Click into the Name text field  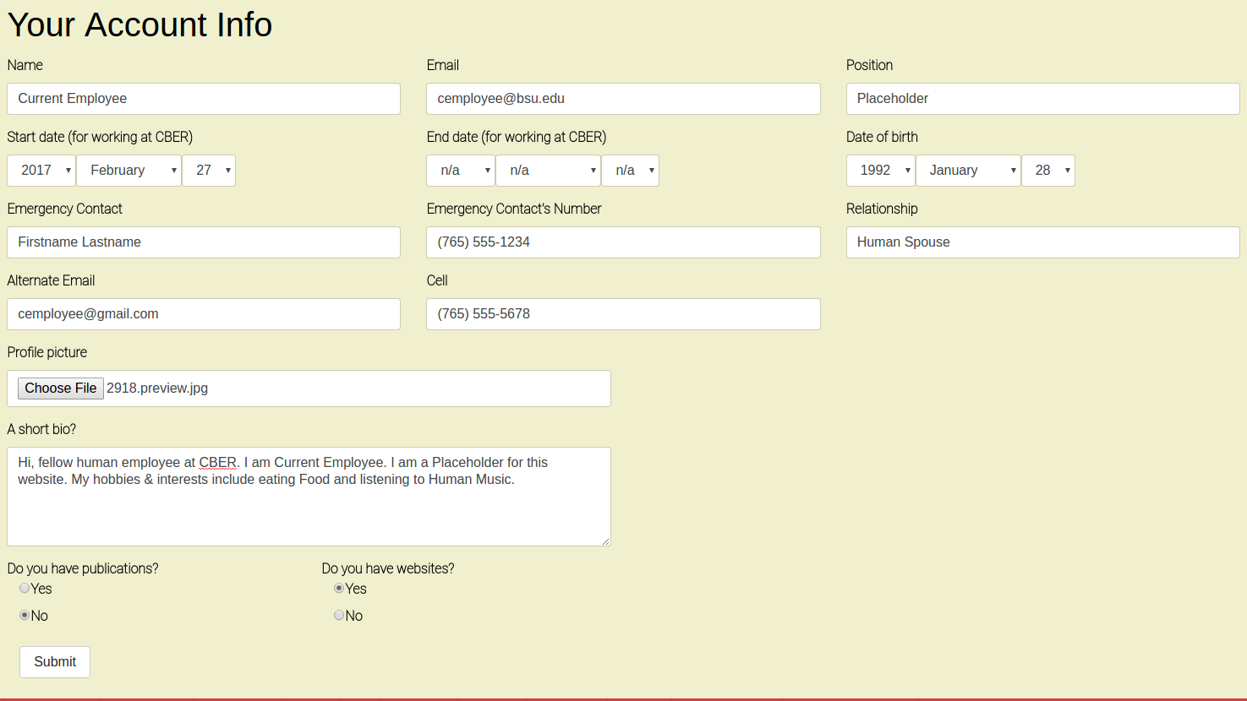pos(204,99)
